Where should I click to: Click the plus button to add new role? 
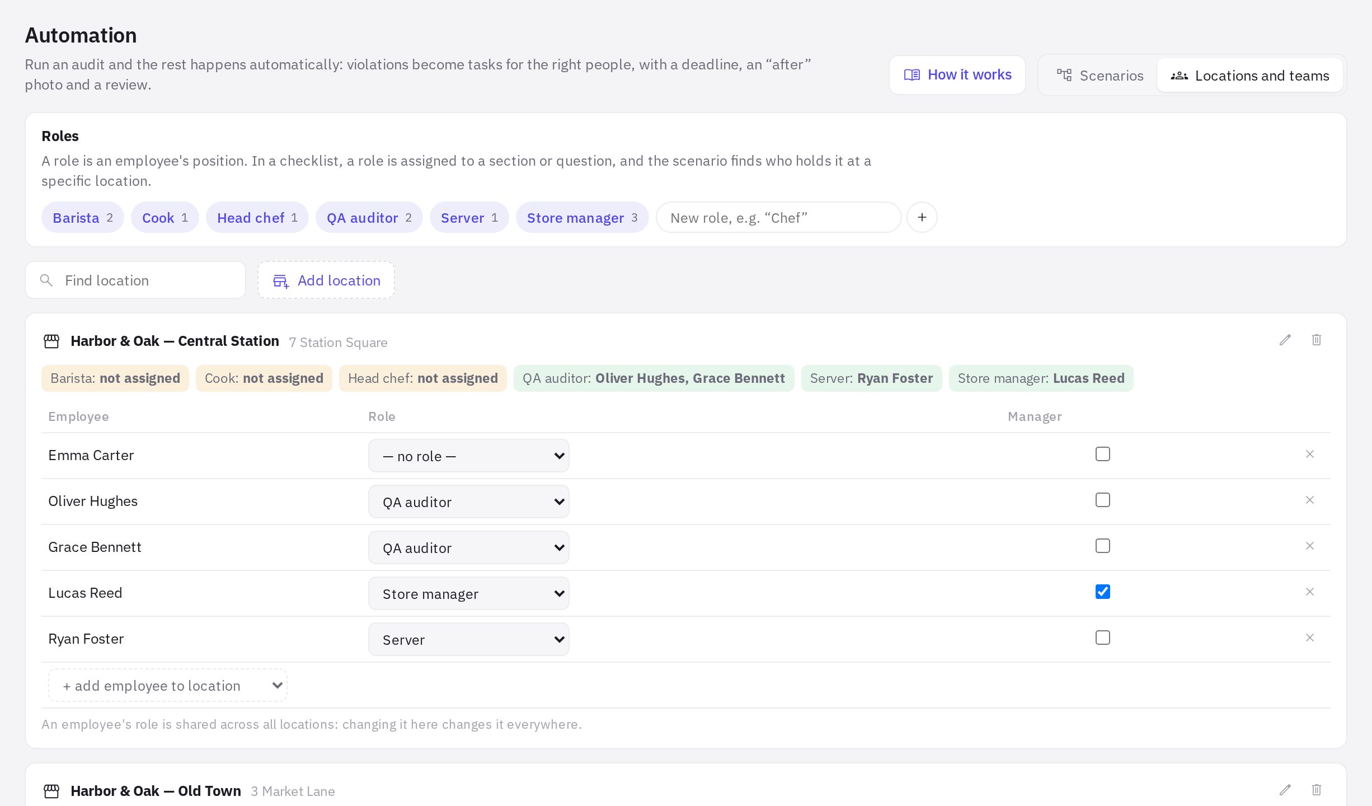tap(922, 217)
